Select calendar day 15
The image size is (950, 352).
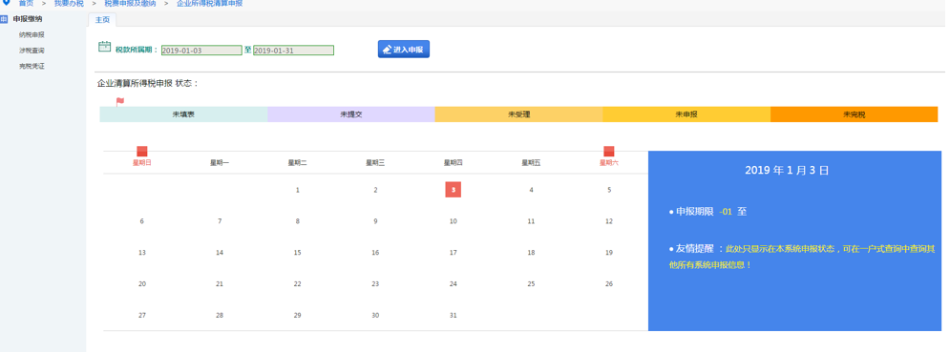(x=298, y=253)
